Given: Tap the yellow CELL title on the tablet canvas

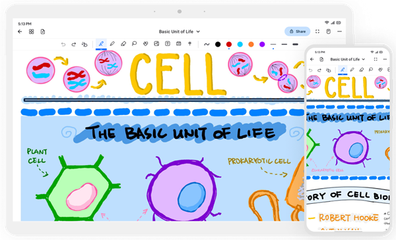Looking at the screenshot, I should (x=178, y=74).
